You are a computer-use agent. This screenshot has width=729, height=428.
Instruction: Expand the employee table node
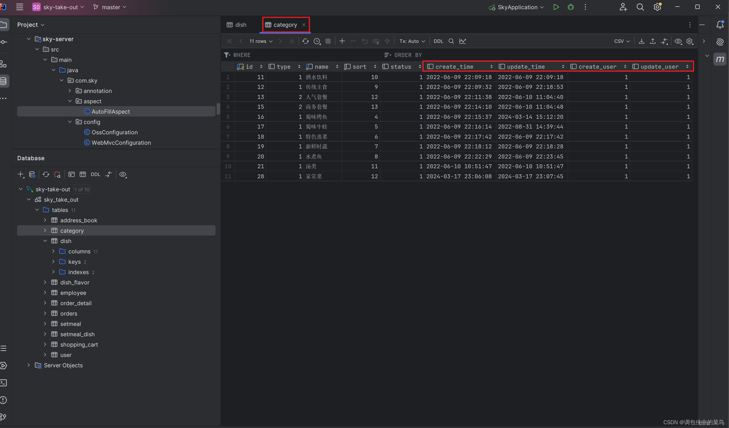coord(45,293)
